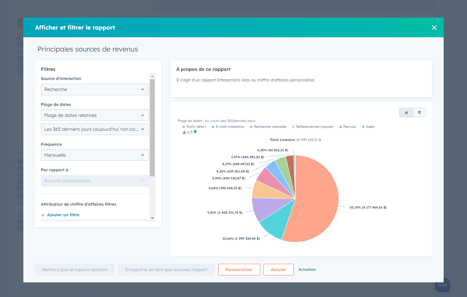Click the Actualiser link
467x297 pixels.
click(x=307, y=270)
